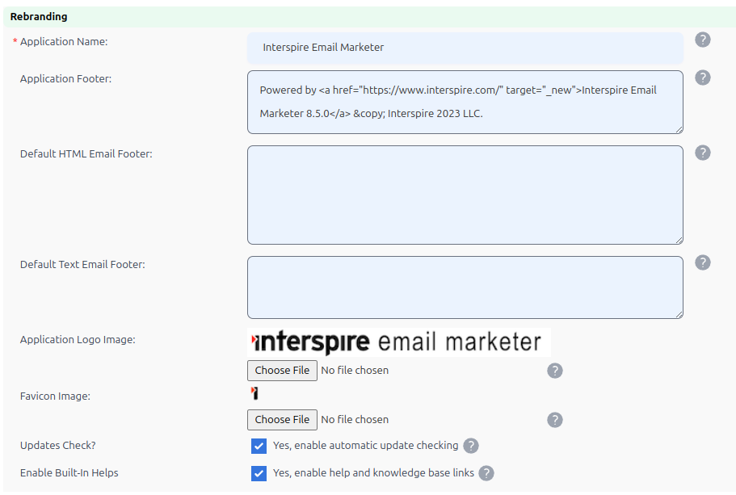Open help for Application Footer field
This screenshot has height=495, width=736.
702,78
